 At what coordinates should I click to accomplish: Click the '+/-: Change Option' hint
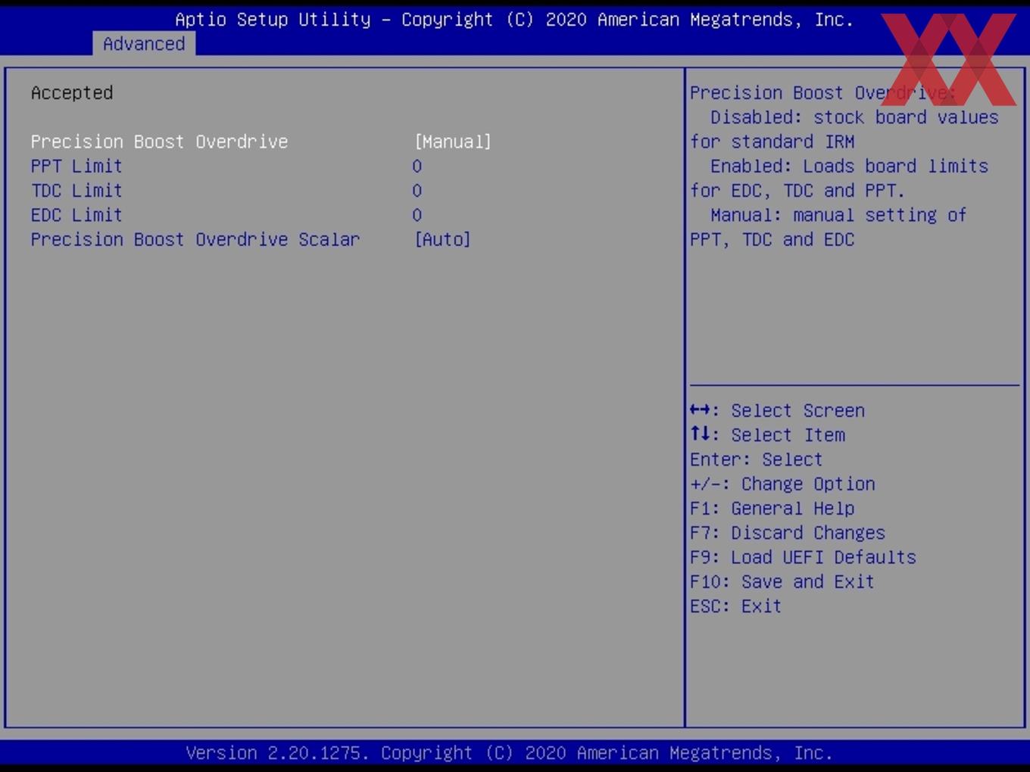tap(782, 484)
